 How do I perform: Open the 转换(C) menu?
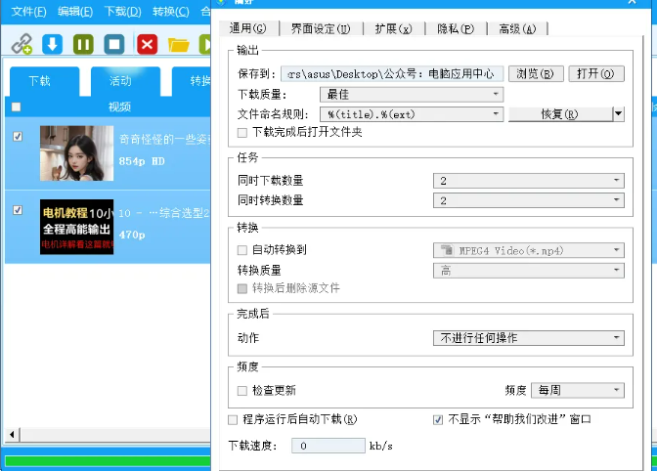point(170,12)
